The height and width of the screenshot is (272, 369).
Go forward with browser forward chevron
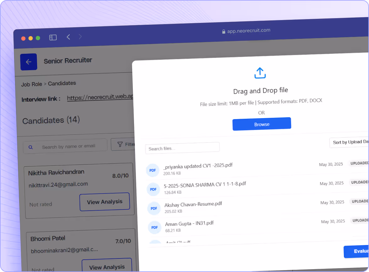point(80,36)
